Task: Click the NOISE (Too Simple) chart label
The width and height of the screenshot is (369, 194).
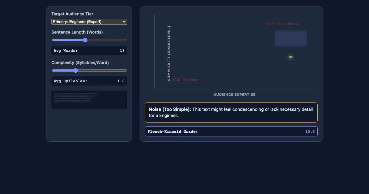Action: pyautogui.click(x=185, y=80)
